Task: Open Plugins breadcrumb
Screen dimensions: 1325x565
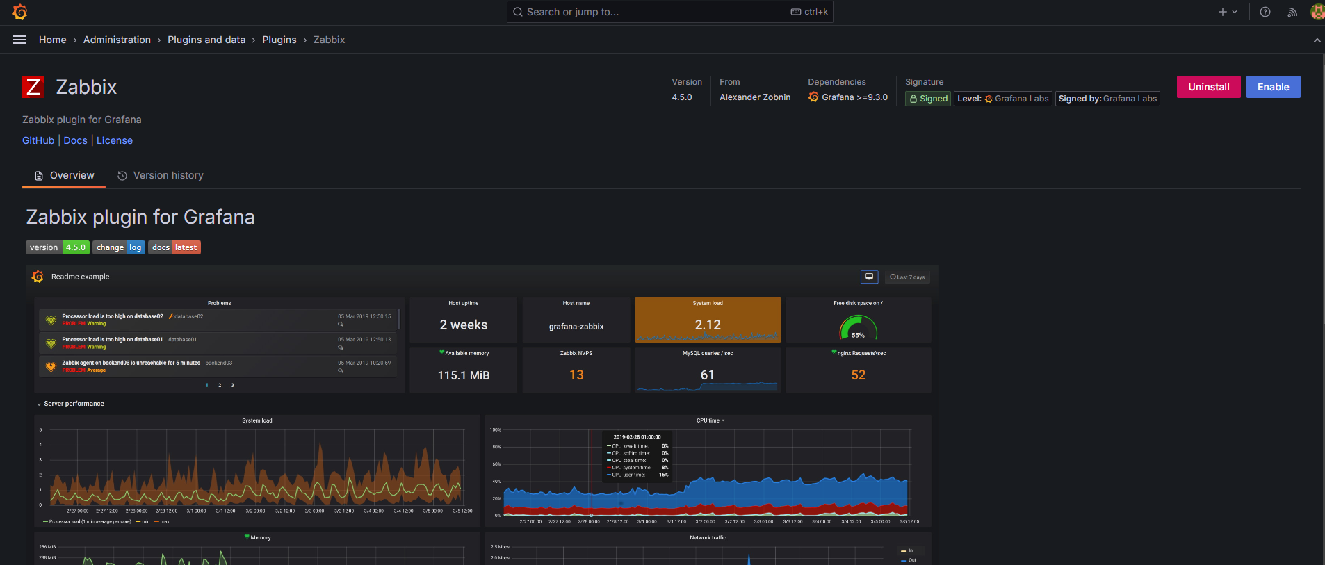Action: [x=279, y=40]
